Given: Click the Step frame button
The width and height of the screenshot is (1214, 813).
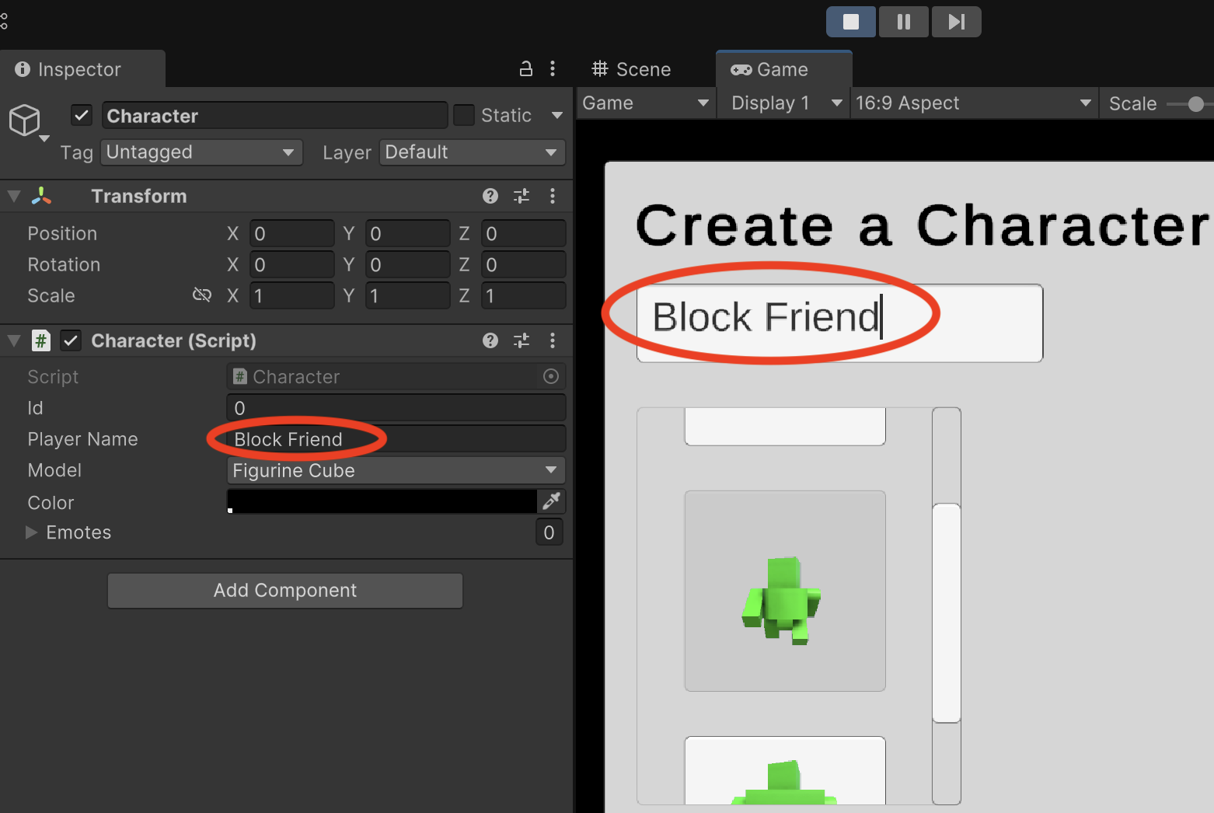Looking at the screenshot, I should point(956,22).
